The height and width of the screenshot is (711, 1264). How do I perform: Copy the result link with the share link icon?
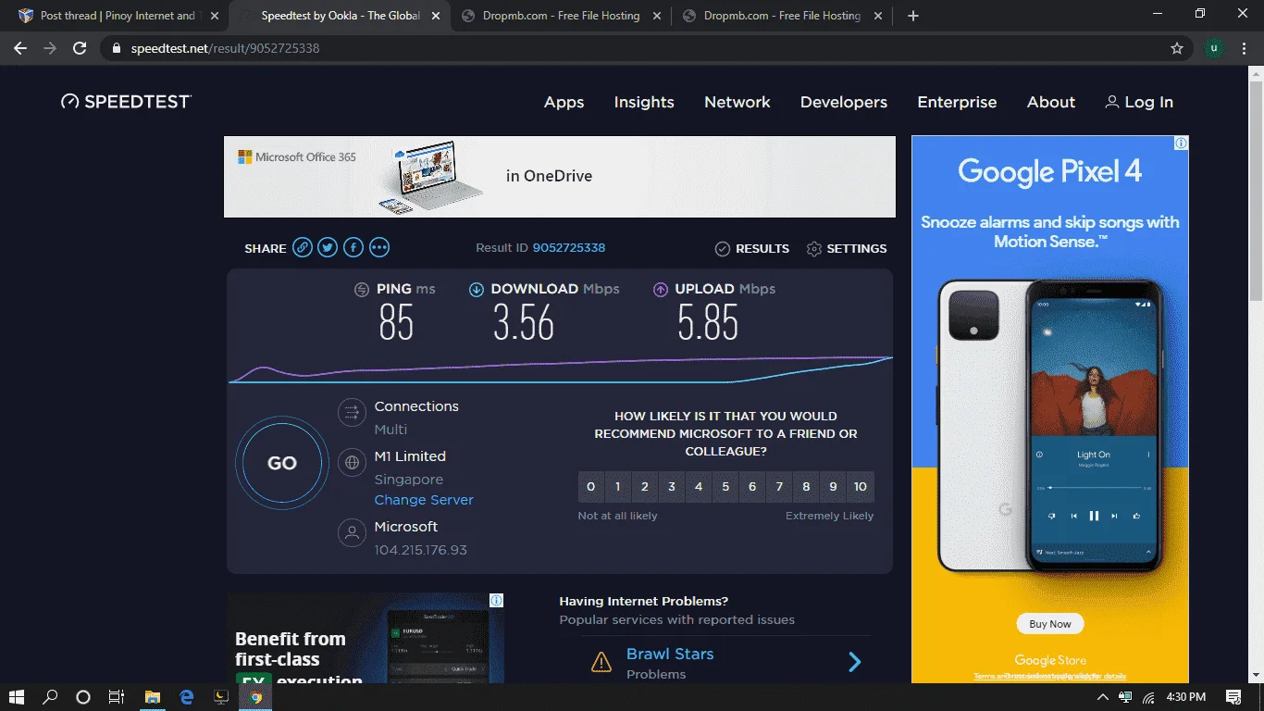pos(303,248)
